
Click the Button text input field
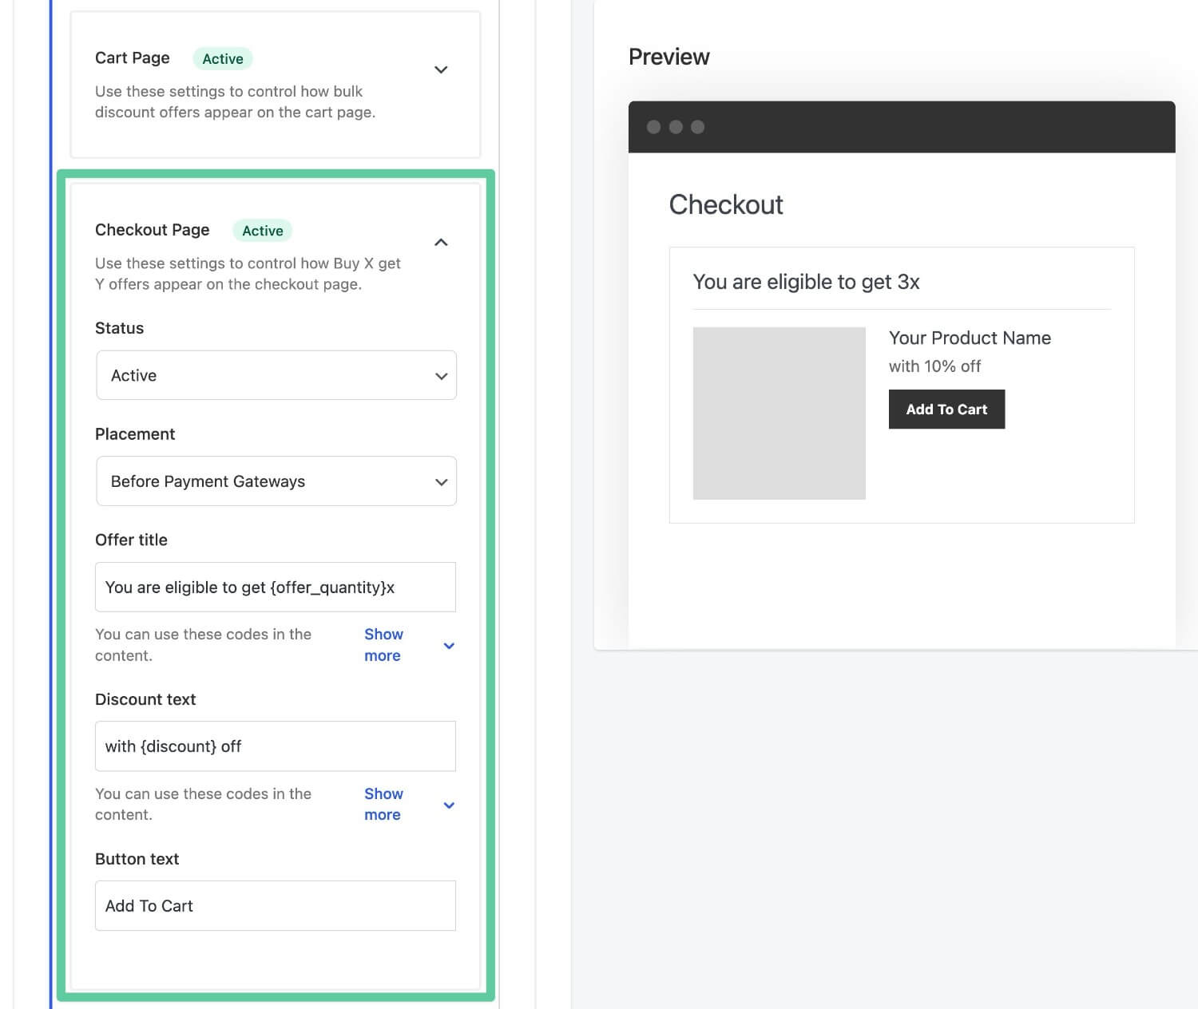(x=276, y=906)
